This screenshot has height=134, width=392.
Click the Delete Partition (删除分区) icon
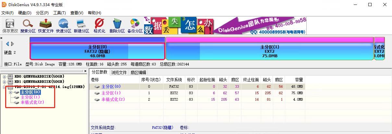(x=117, y=26)
